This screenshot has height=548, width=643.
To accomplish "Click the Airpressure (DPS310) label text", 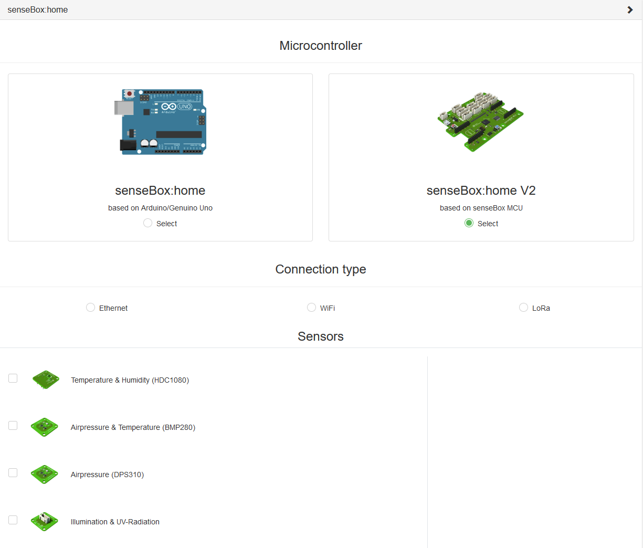I will (107, 475).
